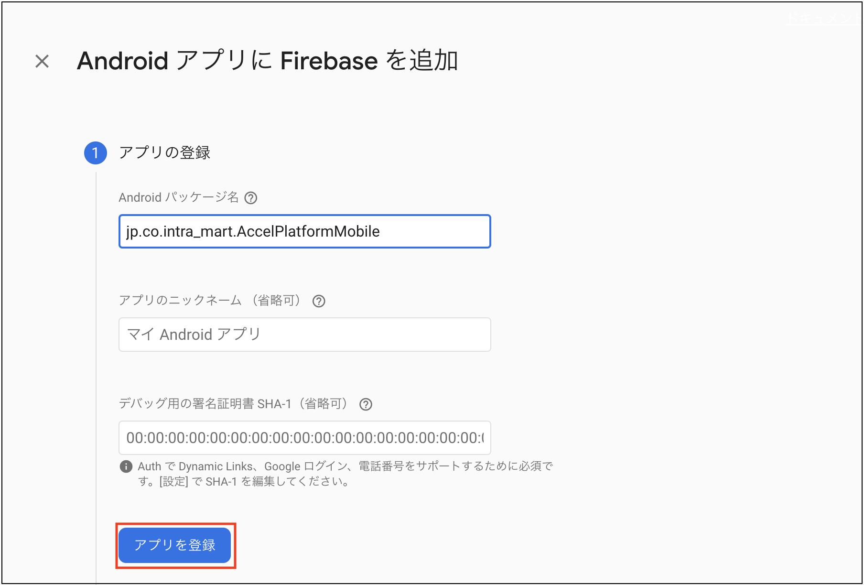The height and width of the screenshot is (585, 864).
Task: Click [設定] in the SHA-1 note
Action: click(x=174, y=482)
